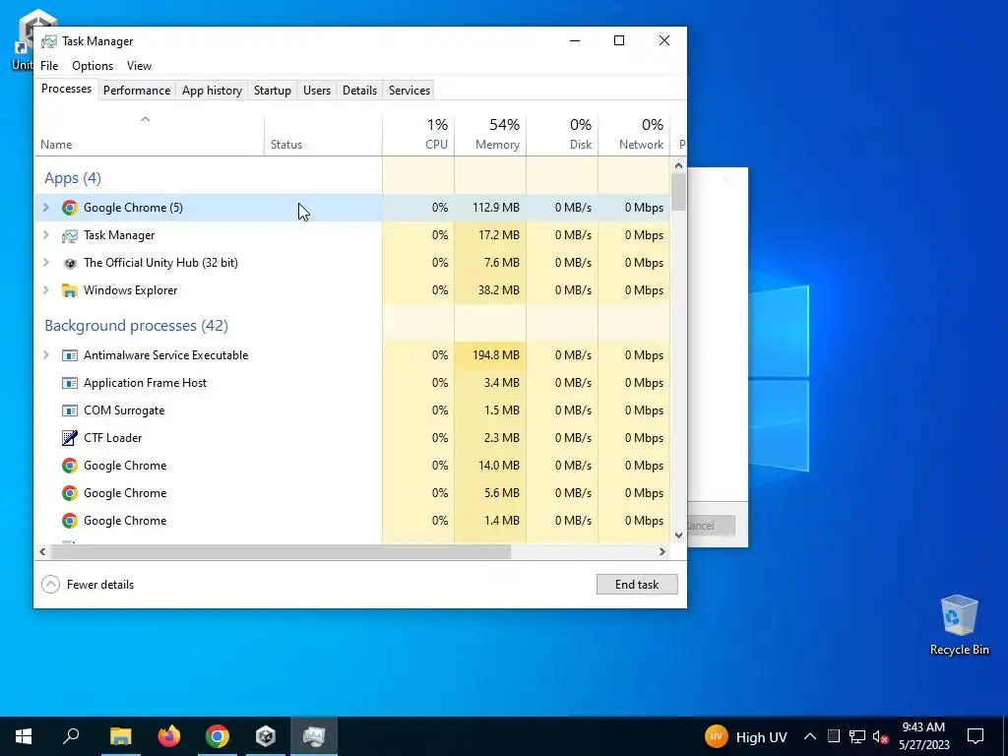Click the Chrome icon in the 1.4 MB row

70,521
